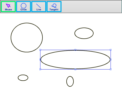Viewport: 122px width, 91px height.
Task: Activate the Circle drawing tool
Action: (x=23, y=7)
